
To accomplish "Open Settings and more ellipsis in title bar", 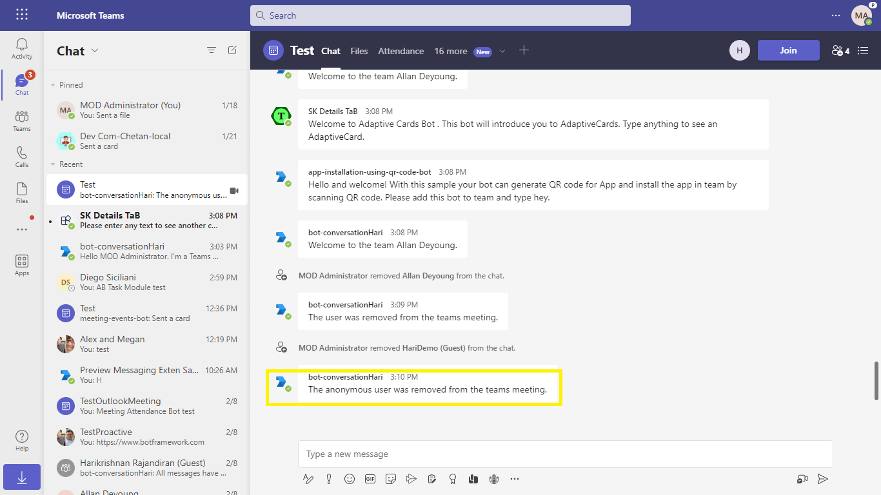I will click(836, 15).
